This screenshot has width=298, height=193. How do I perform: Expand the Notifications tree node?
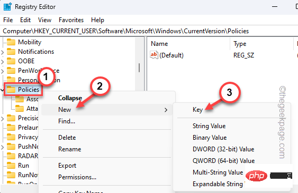pos(3,52)
